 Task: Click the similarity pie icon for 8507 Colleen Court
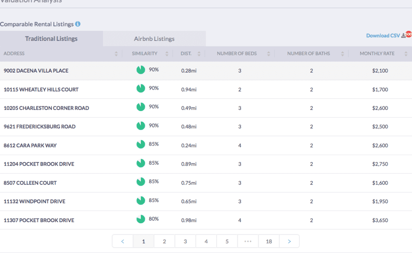point(140,182)
